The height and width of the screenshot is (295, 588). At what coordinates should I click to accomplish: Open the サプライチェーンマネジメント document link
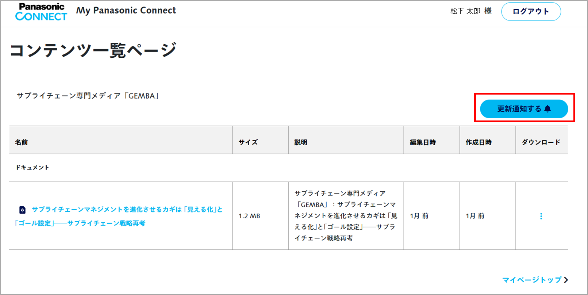[x=127, y=210]
